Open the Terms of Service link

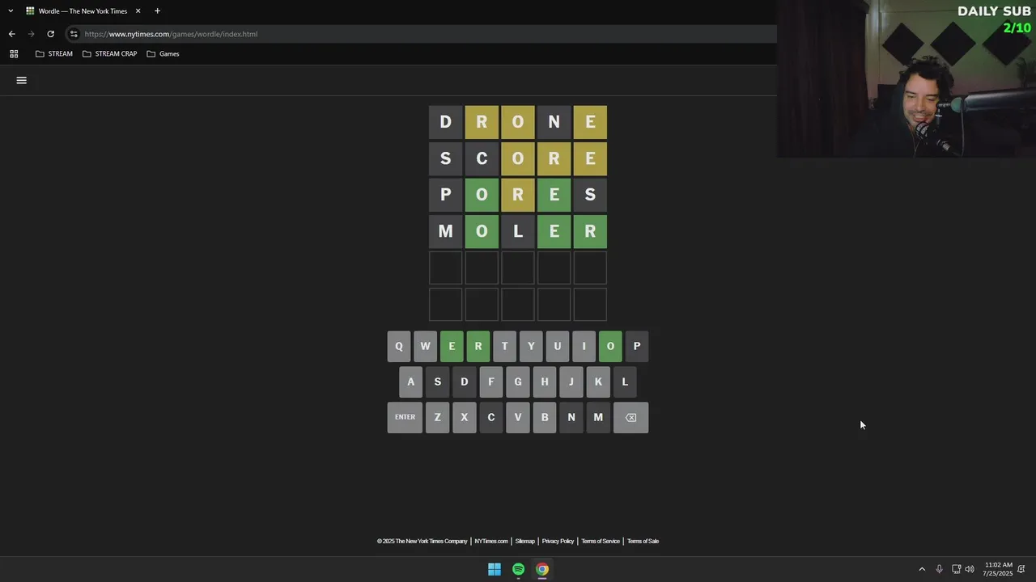pyautogui.click(x=601, y=541)
